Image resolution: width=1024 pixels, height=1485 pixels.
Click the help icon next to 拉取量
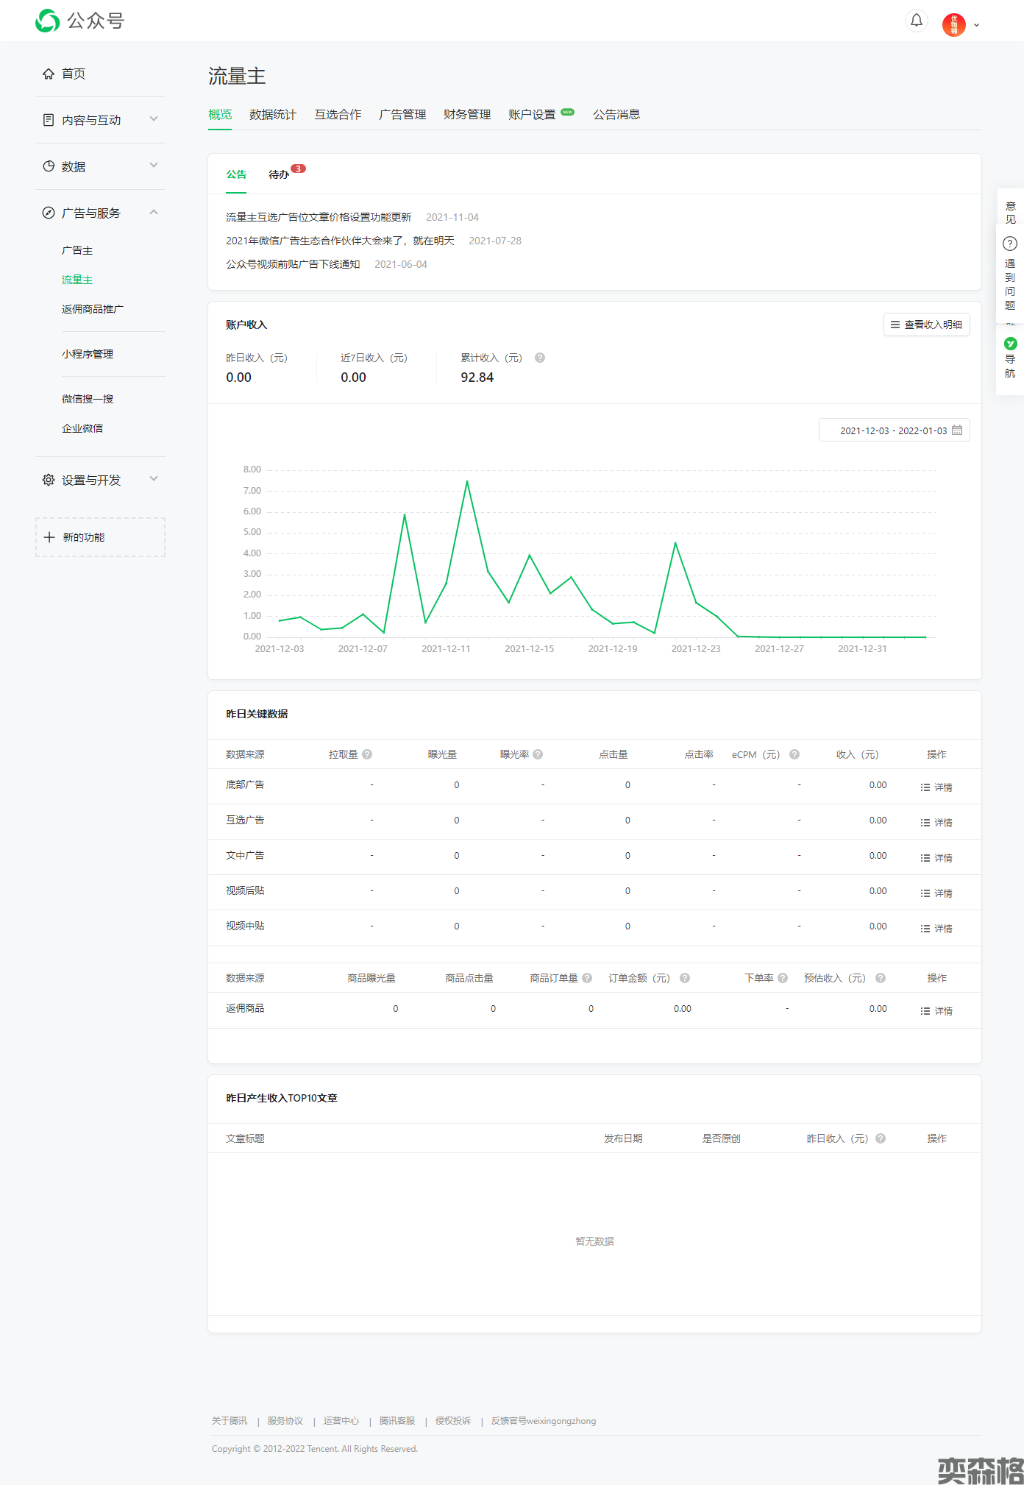click(x=367, y=754)
